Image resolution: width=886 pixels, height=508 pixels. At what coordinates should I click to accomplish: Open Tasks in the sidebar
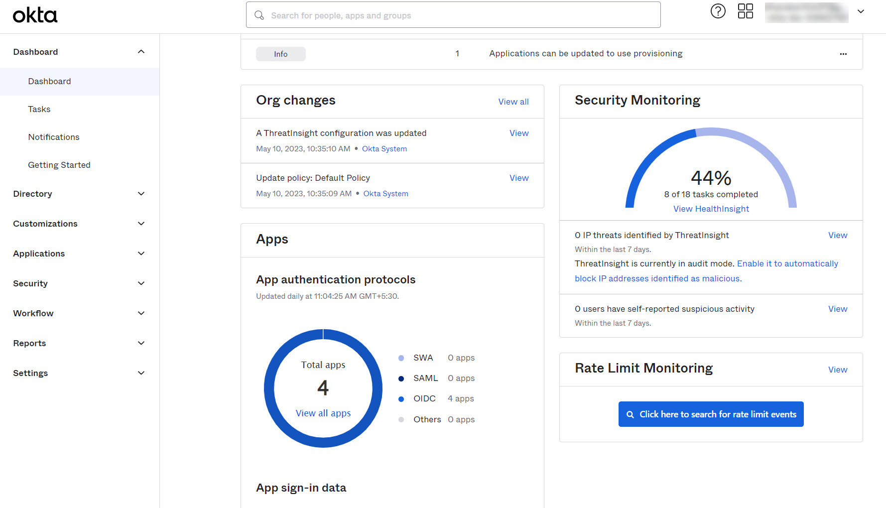39,109
